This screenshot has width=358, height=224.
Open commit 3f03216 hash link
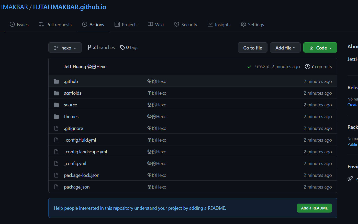click(x=262, y=67)
